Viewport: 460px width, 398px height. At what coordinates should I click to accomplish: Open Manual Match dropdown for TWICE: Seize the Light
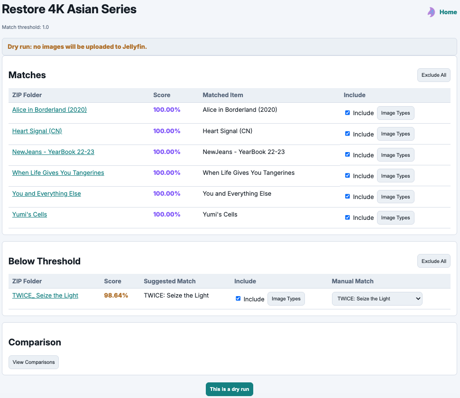click(x=377, y=298)
